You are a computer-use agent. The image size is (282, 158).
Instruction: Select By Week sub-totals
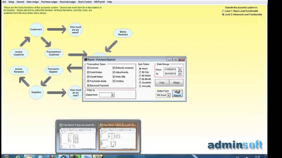(140, 76)
